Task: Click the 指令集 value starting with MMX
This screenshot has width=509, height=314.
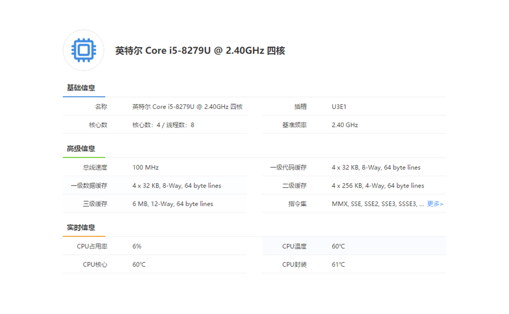Action: (x=378, y=204)
